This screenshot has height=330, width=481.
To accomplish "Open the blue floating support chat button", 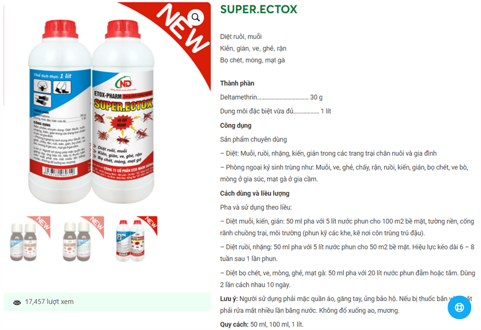I will click(459, 307).
